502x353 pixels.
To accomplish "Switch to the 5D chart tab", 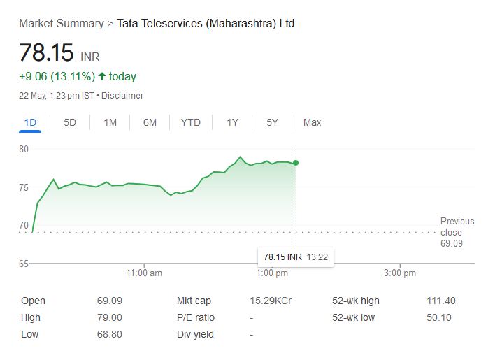I will pos(70,122).
